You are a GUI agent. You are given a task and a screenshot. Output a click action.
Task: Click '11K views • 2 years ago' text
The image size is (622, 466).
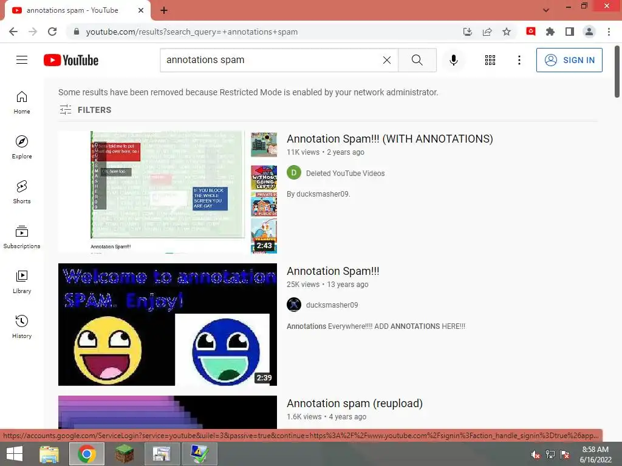pyautogui.click(x=326, y=152)
